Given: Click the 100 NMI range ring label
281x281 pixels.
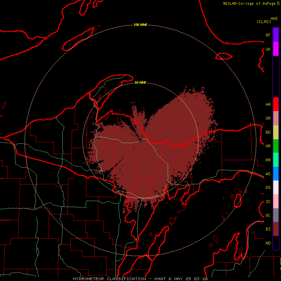Looking at the screenshot, I should click(x=140, y=25).
